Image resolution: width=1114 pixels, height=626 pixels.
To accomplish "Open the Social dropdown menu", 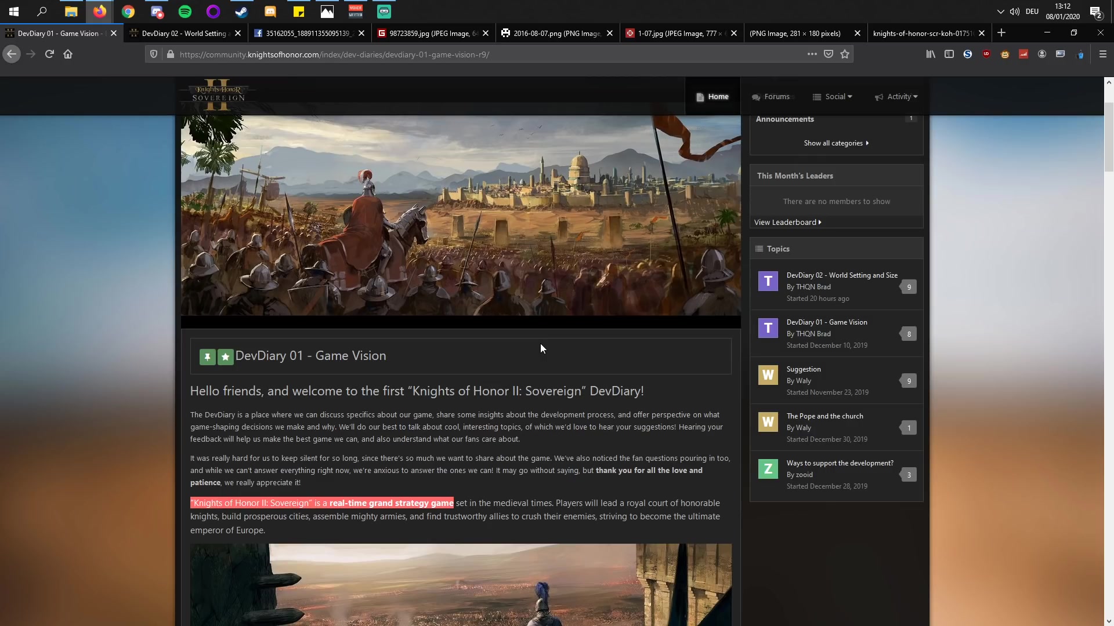I will point(833,97).
